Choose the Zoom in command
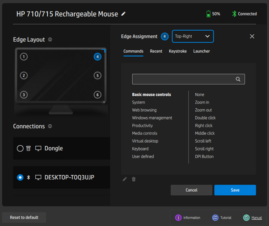Image resolution: width=269 pixels, height=226 pixels. [x=202, y=103]
